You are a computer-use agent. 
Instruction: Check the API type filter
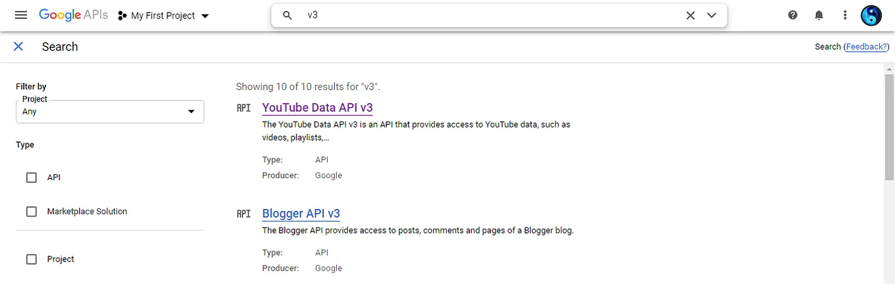31,177
